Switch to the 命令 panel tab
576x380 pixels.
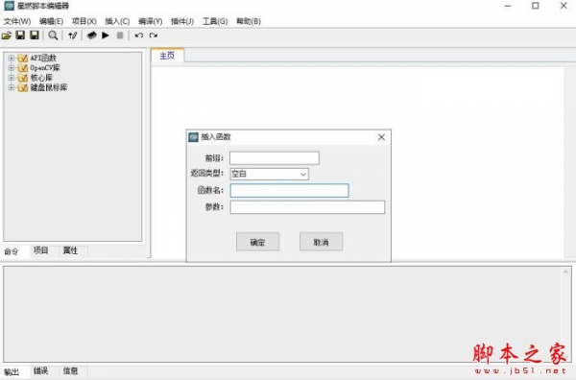coord(12,251)
